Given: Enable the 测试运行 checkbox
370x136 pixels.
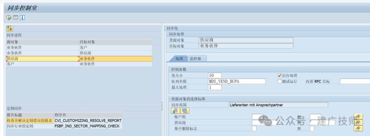Looking at the screenshot, I should click(280, 82).
